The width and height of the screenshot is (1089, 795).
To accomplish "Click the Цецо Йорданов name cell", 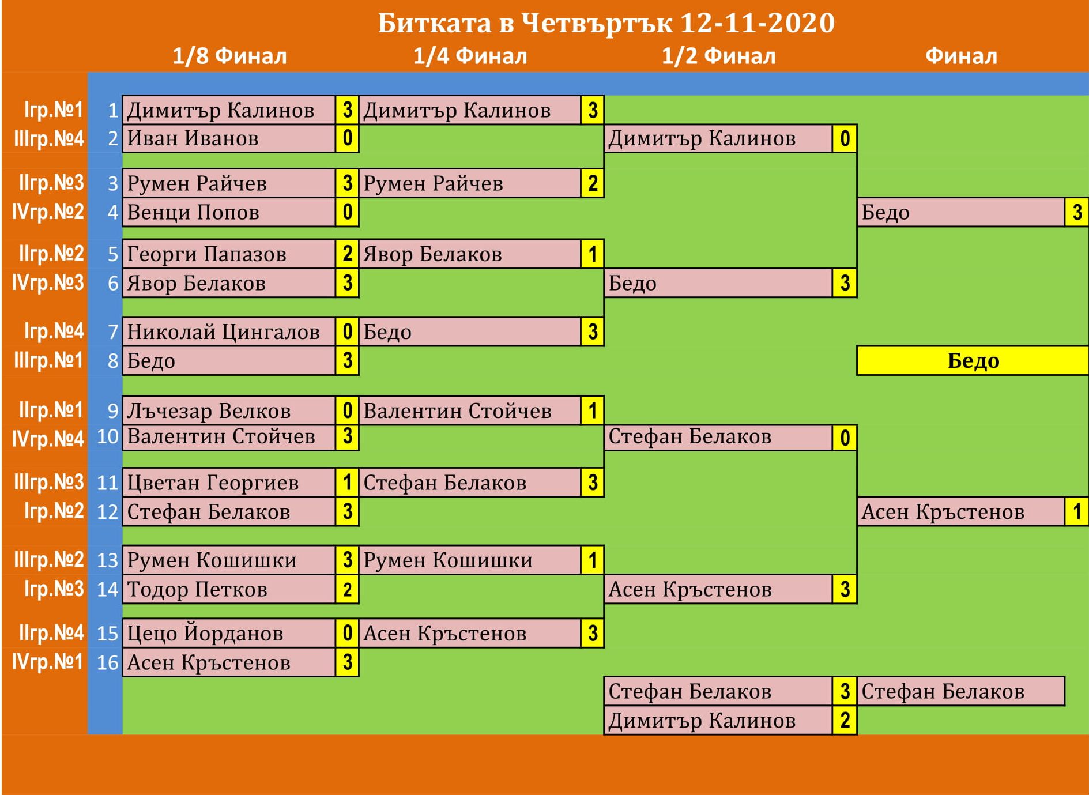I will [229, 634].
